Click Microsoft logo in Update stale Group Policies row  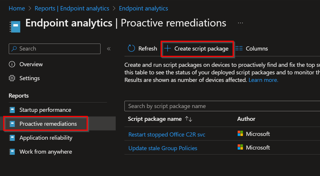(x=240, y=147)
